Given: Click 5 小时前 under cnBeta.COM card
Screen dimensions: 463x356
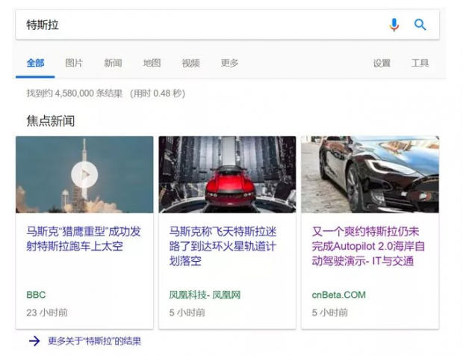Looking at the screenshot, I should pos(330,313).
